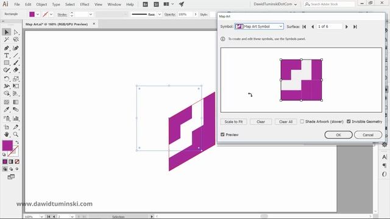This screenshot has width=390, height=219.
Task: Open the Paragraph panel icon
Action: [385, 165]
